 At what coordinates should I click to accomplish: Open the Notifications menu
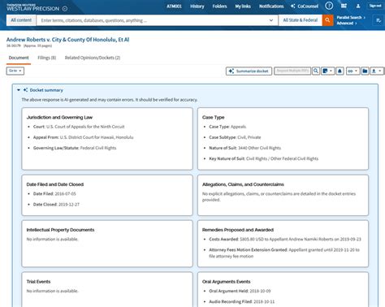(271, 6)
